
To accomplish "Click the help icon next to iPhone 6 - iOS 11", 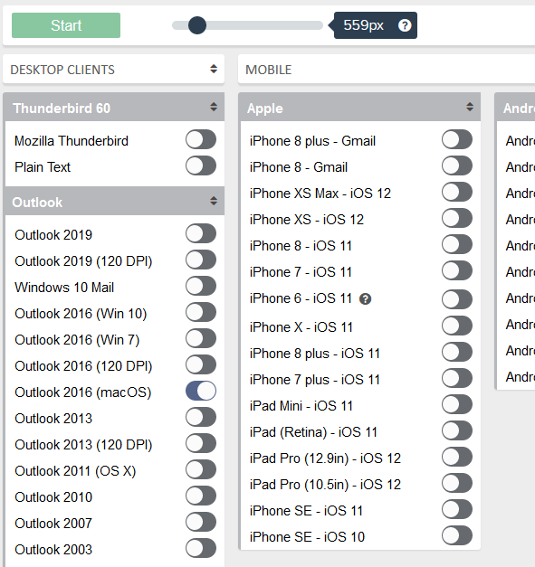I will point(365,299).
